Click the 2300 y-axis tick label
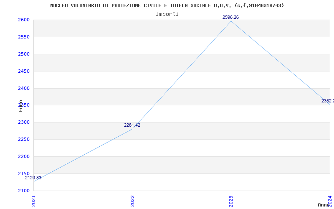This screenshot has width=334, height=209. [x=24, y=122]
